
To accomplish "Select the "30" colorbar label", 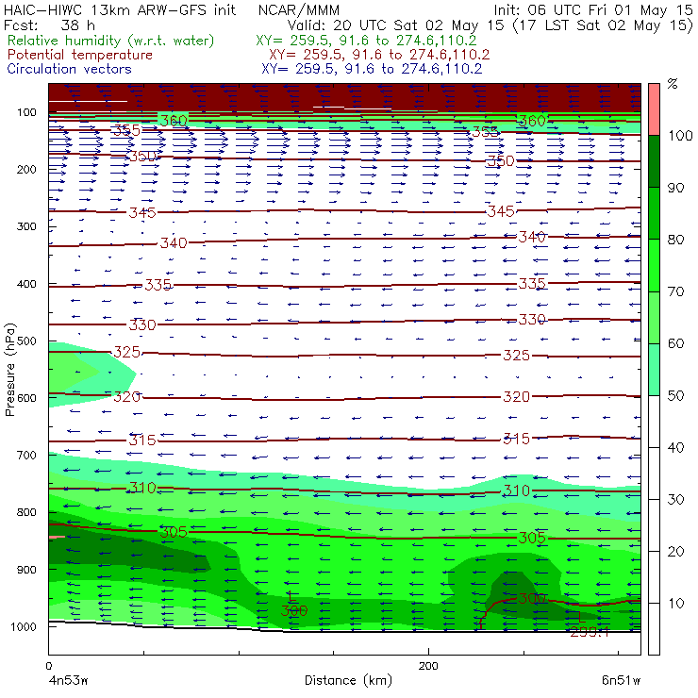I will point(675,500).
